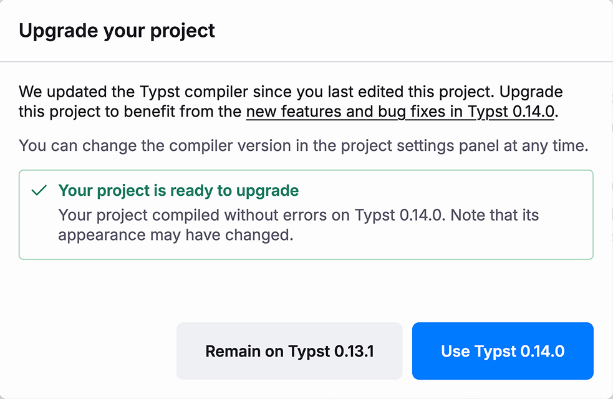Click "this project to benefit from the" text
Viewport: 613px width, 399px height.
coord(130,112)
